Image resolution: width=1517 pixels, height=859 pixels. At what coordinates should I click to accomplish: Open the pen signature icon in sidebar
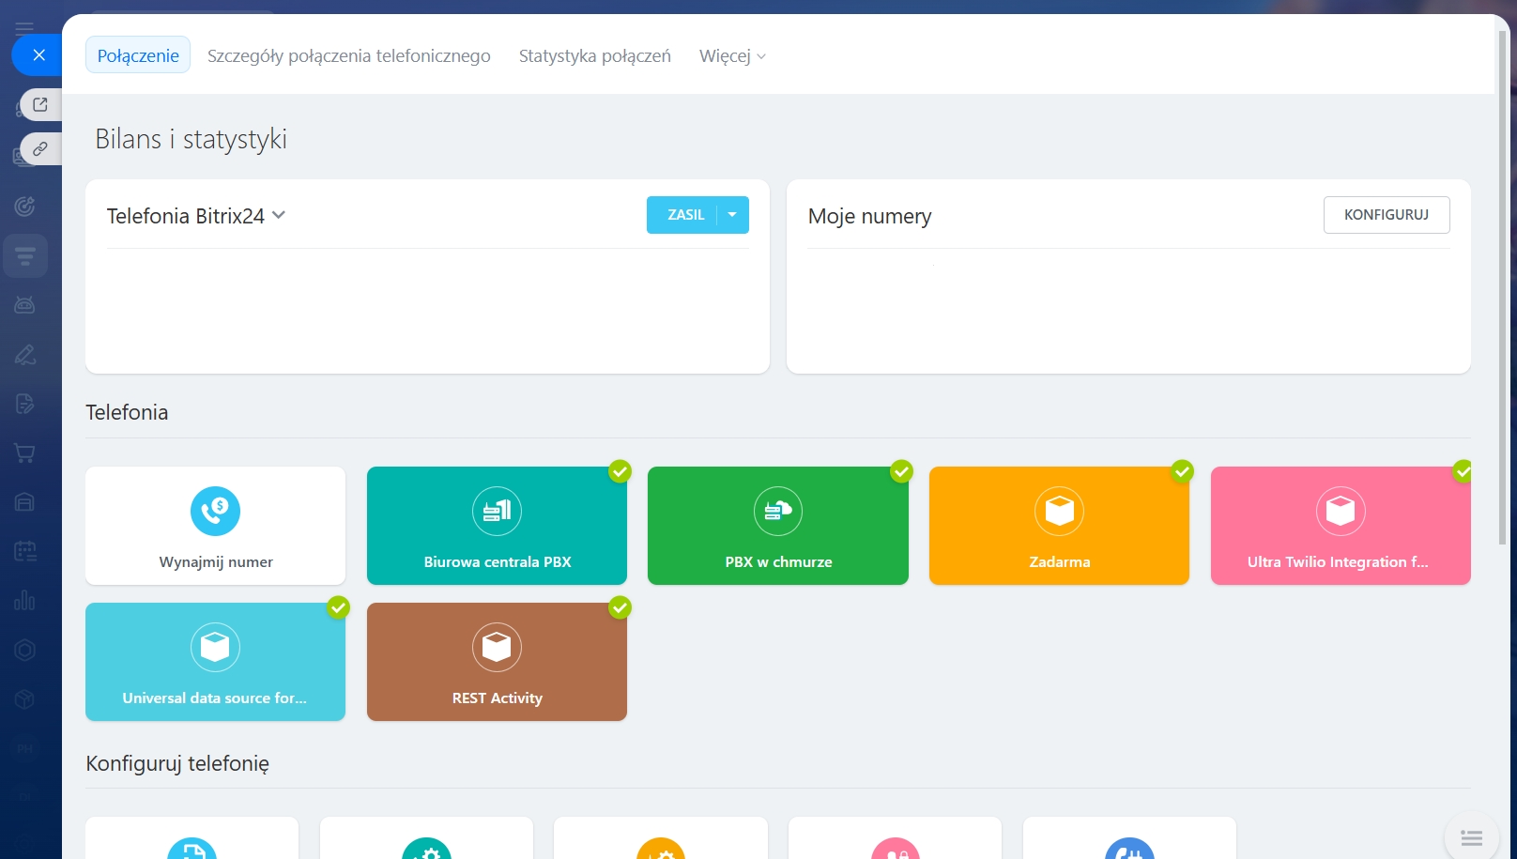(x=25, y=354)
